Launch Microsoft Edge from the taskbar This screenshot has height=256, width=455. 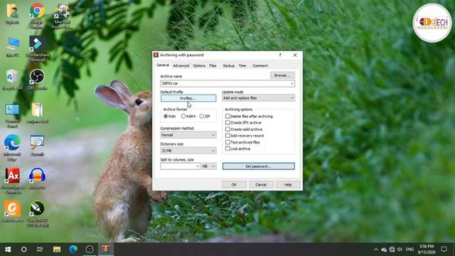(x=73, y=250)
